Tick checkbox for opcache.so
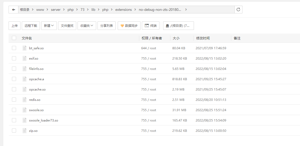This screenshot has width=300, height=146. [x=14, y=89]
